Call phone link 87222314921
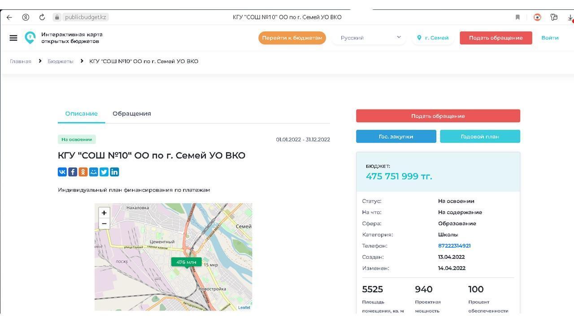Screen dimensions: 574x323 click(454, 246)
